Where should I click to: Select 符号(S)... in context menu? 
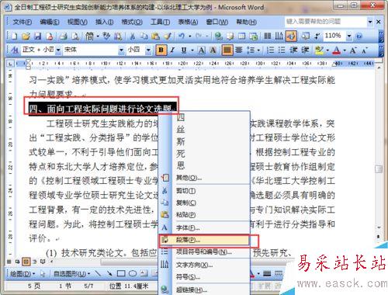204,277
